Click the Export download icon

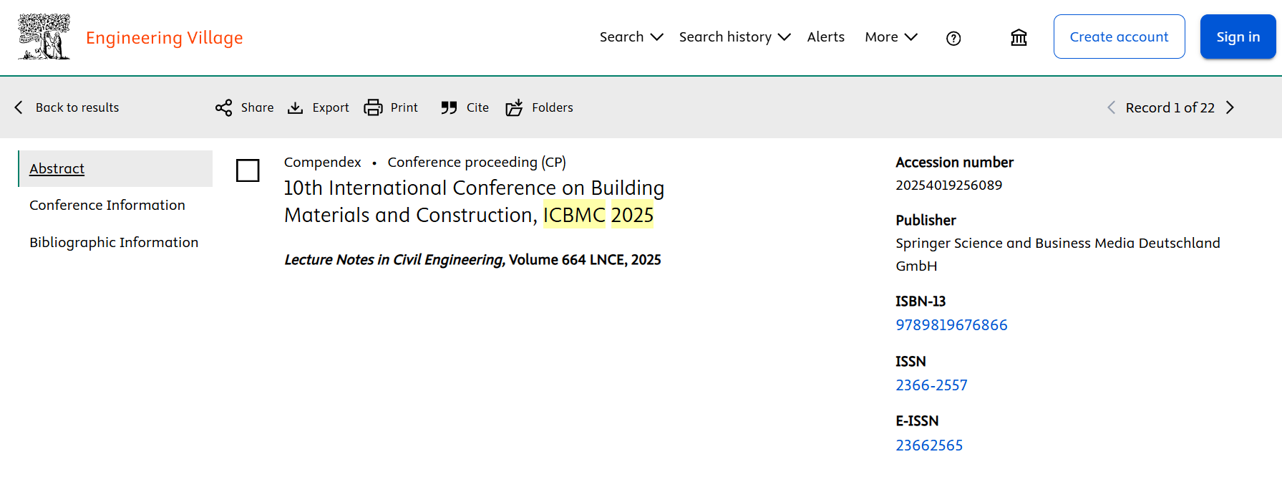coord(295,107)
